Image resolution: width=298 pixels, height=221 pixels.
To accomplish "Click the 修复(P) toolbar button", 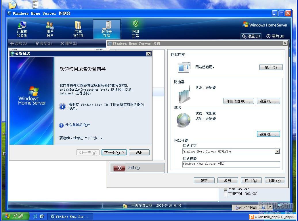I will 44,43.
